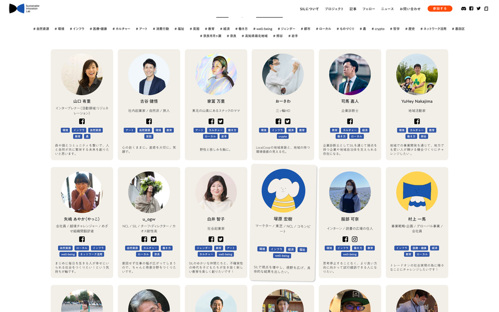Go to 記事 in navigation
The height and width of the screenshot is (312, 499).
pyautogui.click(x=353, y=9)
